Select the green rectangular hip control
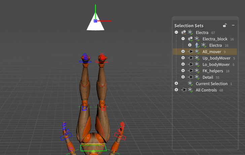 click(x=94, y=148)
